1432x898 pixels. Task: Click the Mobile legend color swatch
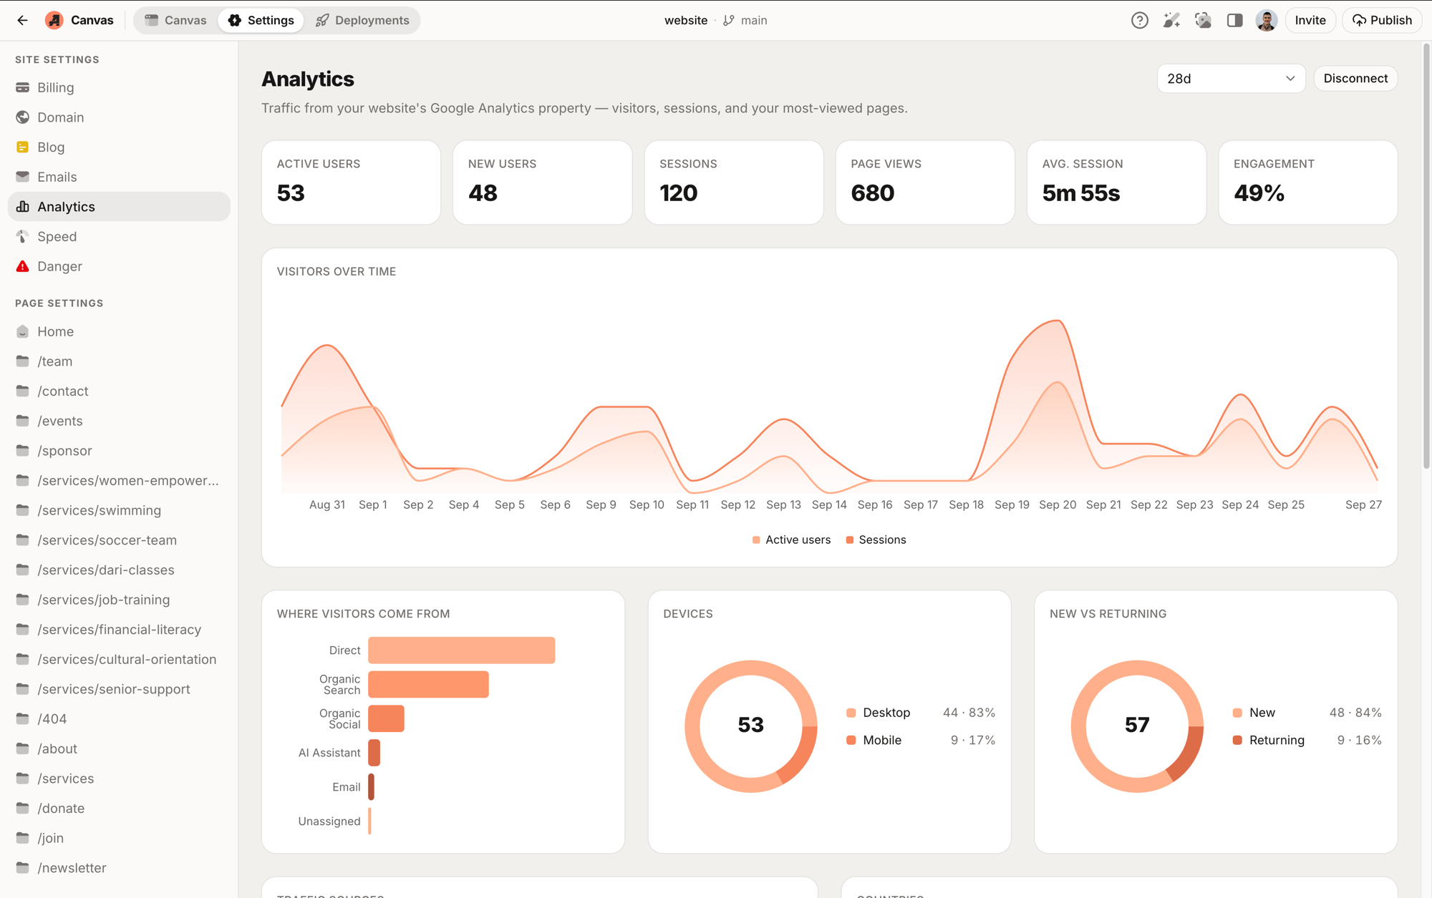coord(851,740)
